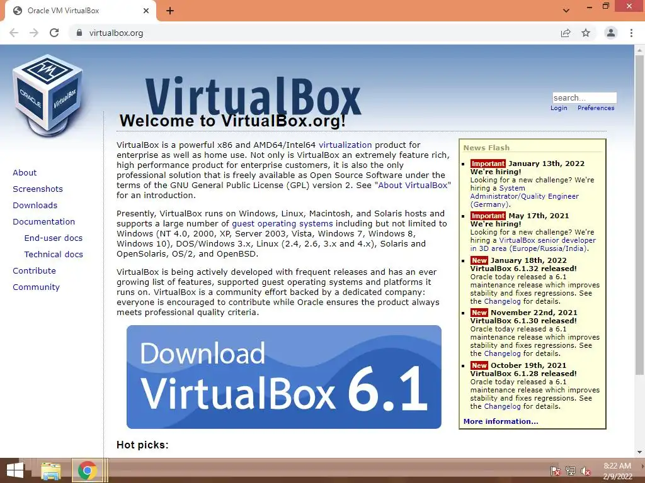Click the Action Center flag tray icon
The image size is (645, 483).
[x=555, y=471]
